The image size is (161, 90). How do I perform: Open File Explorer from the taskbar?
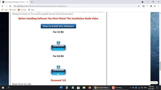84,88
